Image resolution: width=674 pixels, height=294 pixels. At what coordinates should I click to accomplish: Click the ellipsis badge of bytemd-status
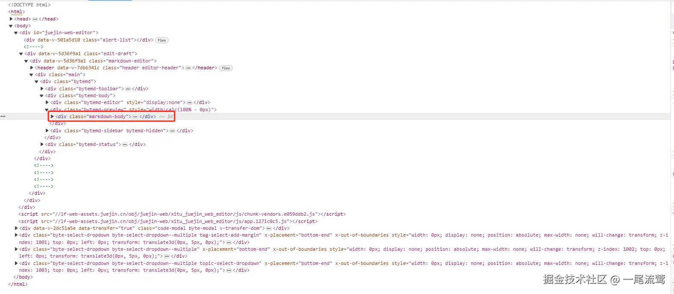[x=125, y=145]
